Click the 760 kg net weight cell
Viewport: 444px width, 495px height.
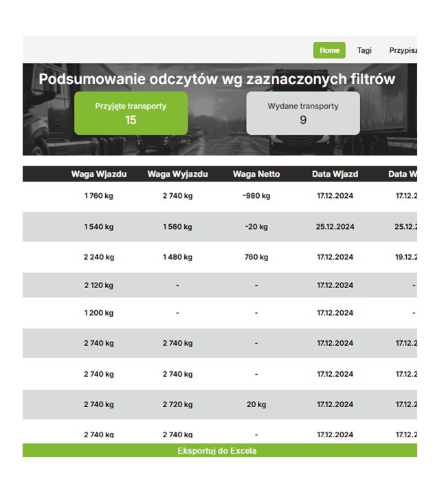(x=256, y=257)
